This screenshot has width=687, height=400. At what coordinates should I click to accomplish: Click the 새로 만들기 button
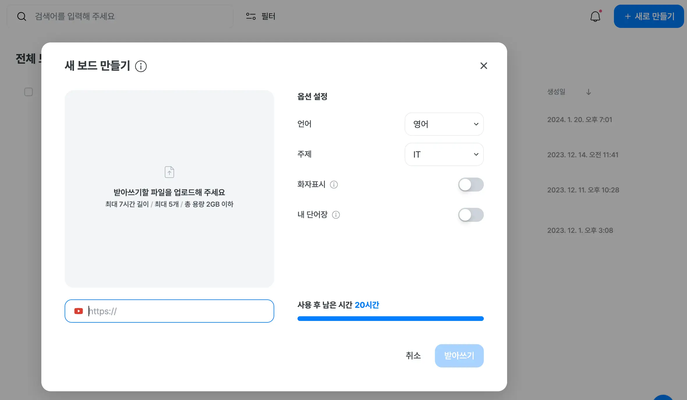(649, 16)
